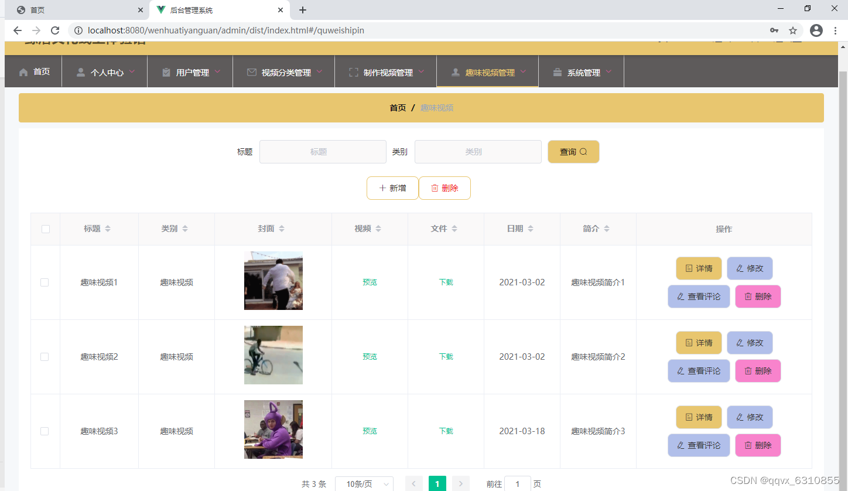Check the checkbox for 趣味视频1 row

pos(45,282)
